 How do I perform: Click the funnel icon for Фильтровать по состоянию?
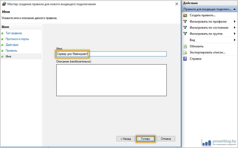click(185, 28)
